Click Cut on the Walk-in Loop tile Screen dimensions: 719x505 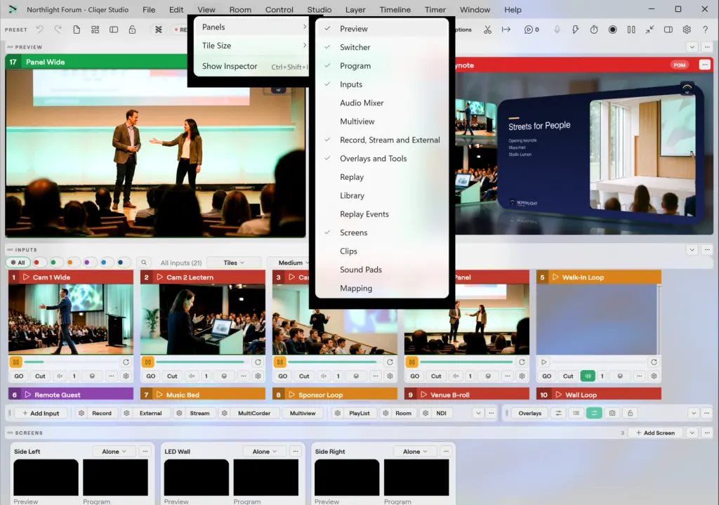coord(568,376)
